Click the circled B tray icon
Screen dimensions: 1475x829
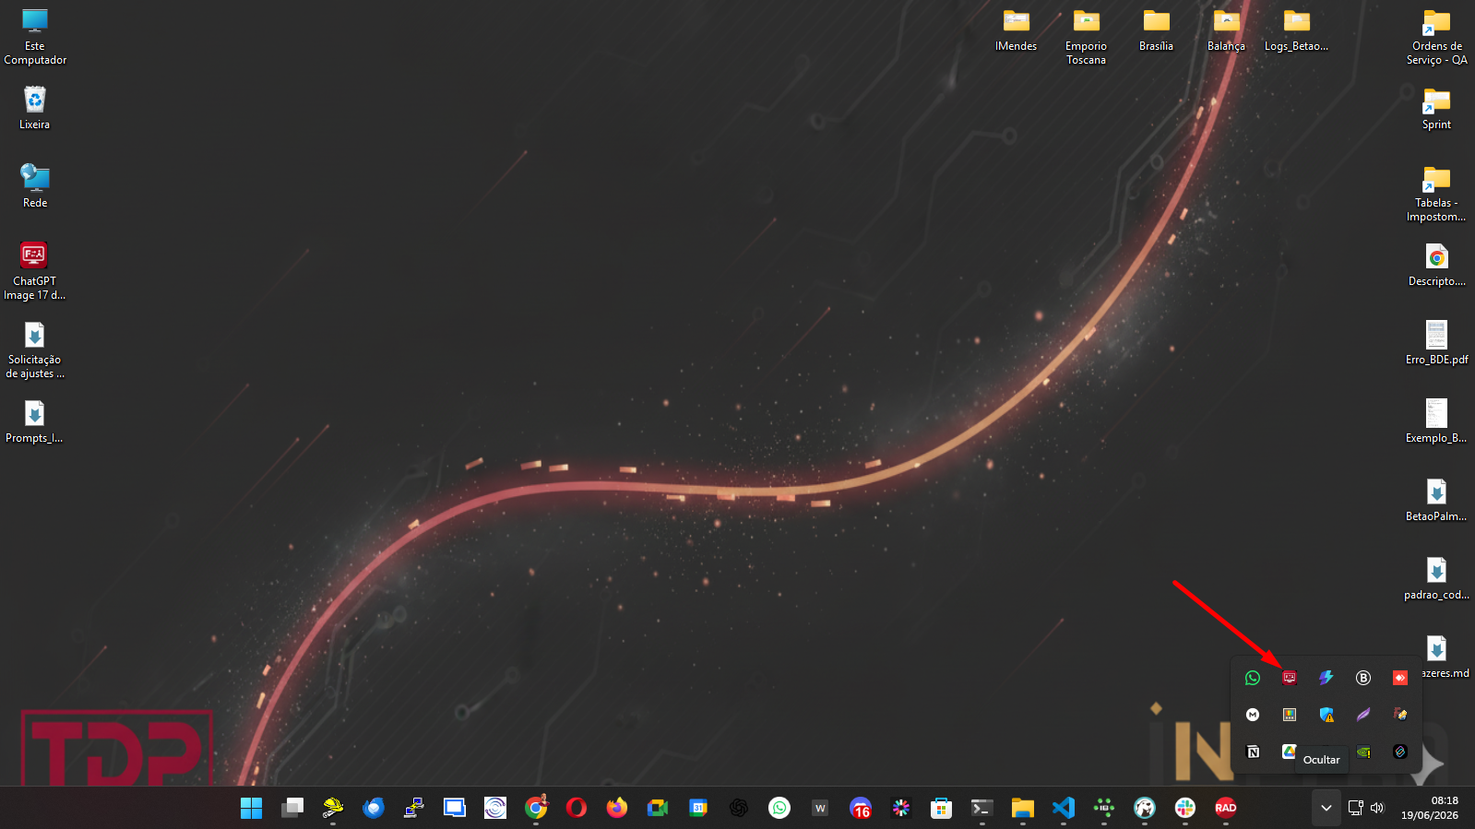(x=1363, y=678)
